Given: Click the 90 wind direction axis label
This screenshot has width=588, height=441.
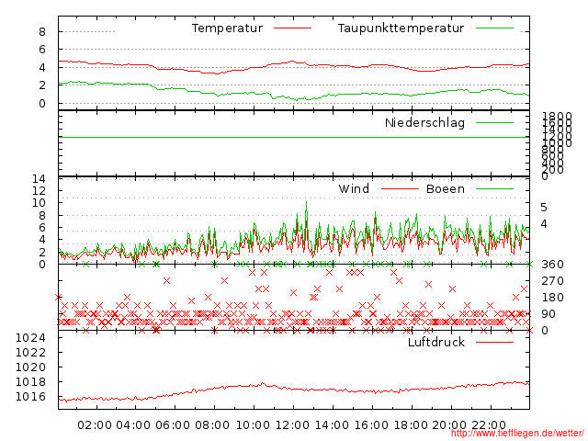Looking at the screenshot, I should (x=548, y=314).
